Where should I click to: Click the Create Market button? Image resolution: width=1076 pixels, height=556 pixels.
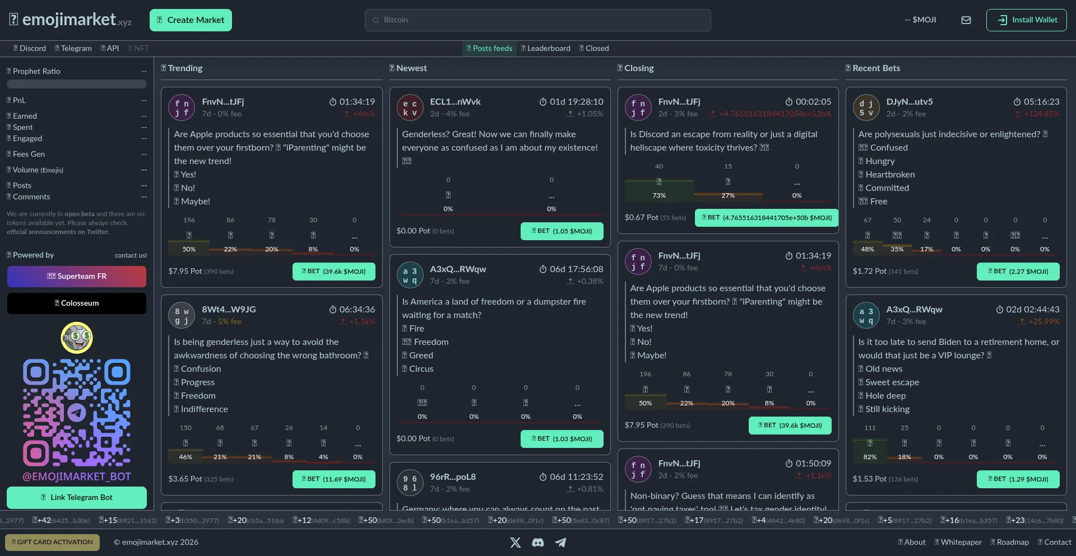[191, 20]
